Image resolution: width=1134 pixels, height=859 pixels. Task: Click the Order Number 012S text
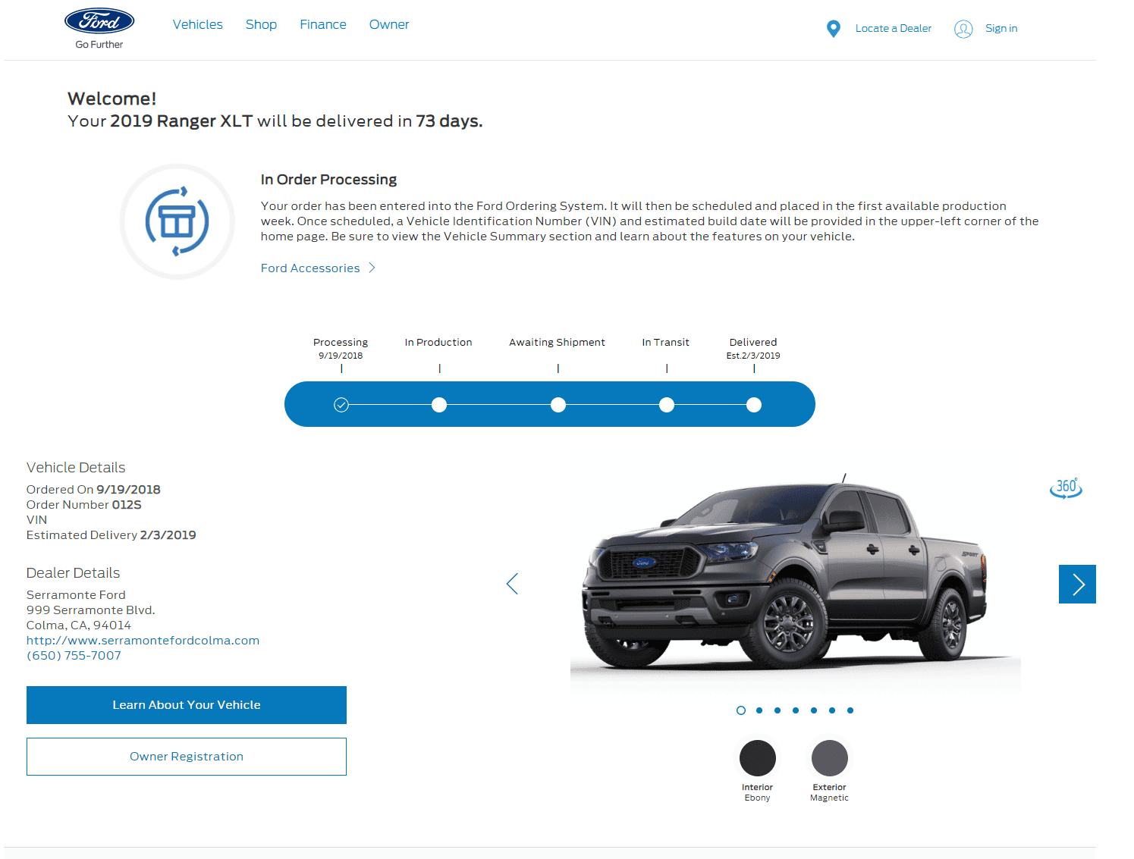point(84,505)
